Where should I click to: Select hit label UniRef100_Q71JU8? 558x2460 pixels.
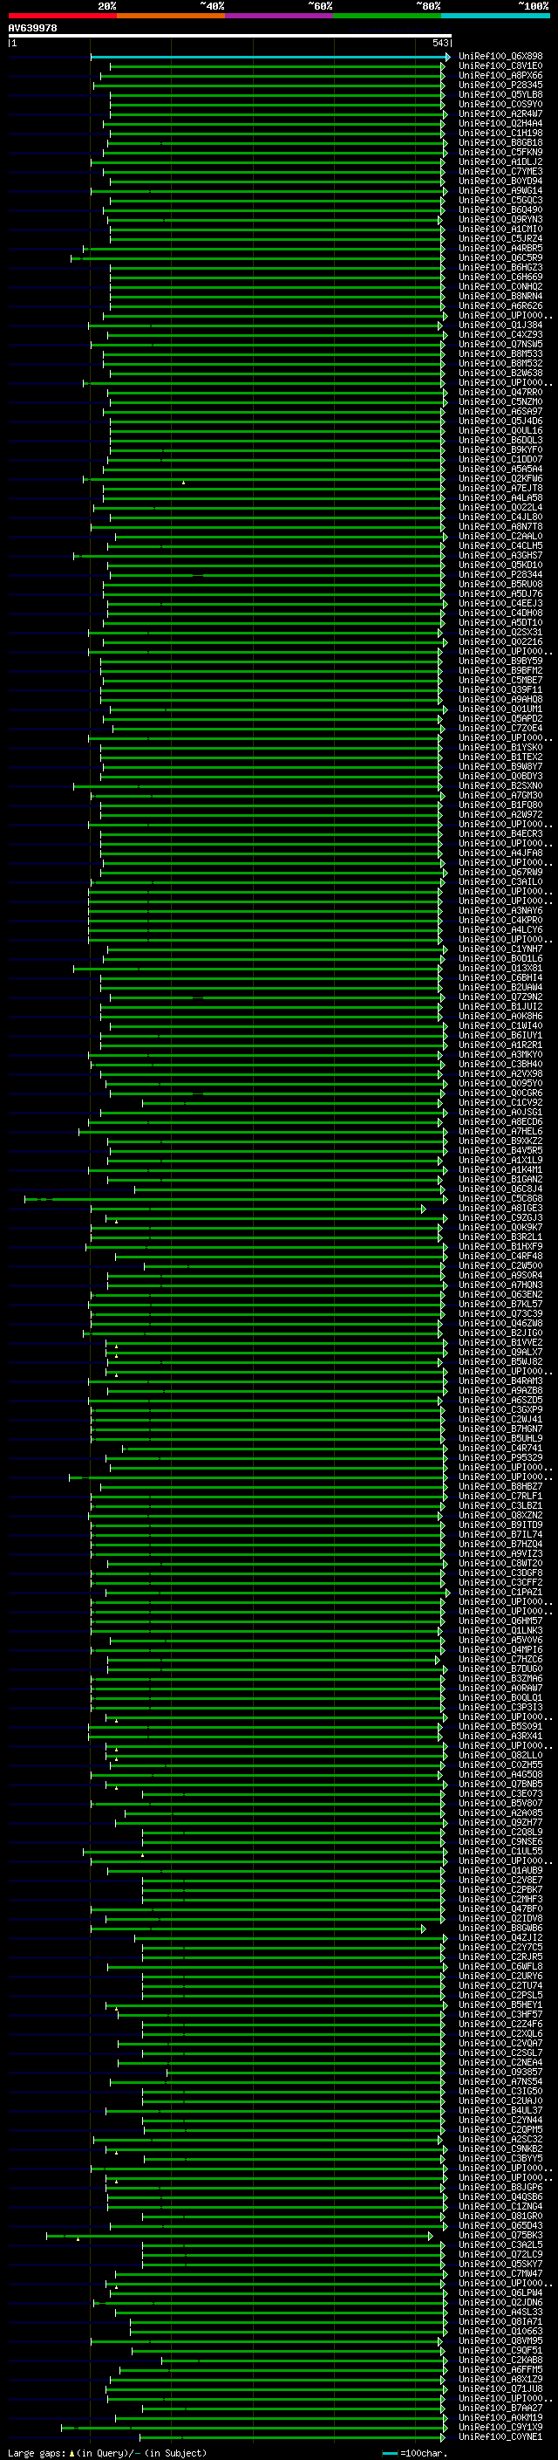click(500, 2389)
